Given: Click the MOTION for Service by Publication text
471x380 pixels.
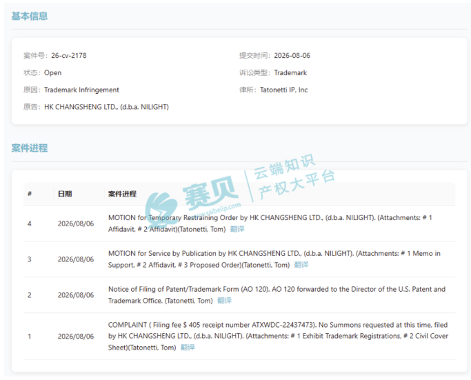Looking at the screenshot, I should click(x=274, y=259).
